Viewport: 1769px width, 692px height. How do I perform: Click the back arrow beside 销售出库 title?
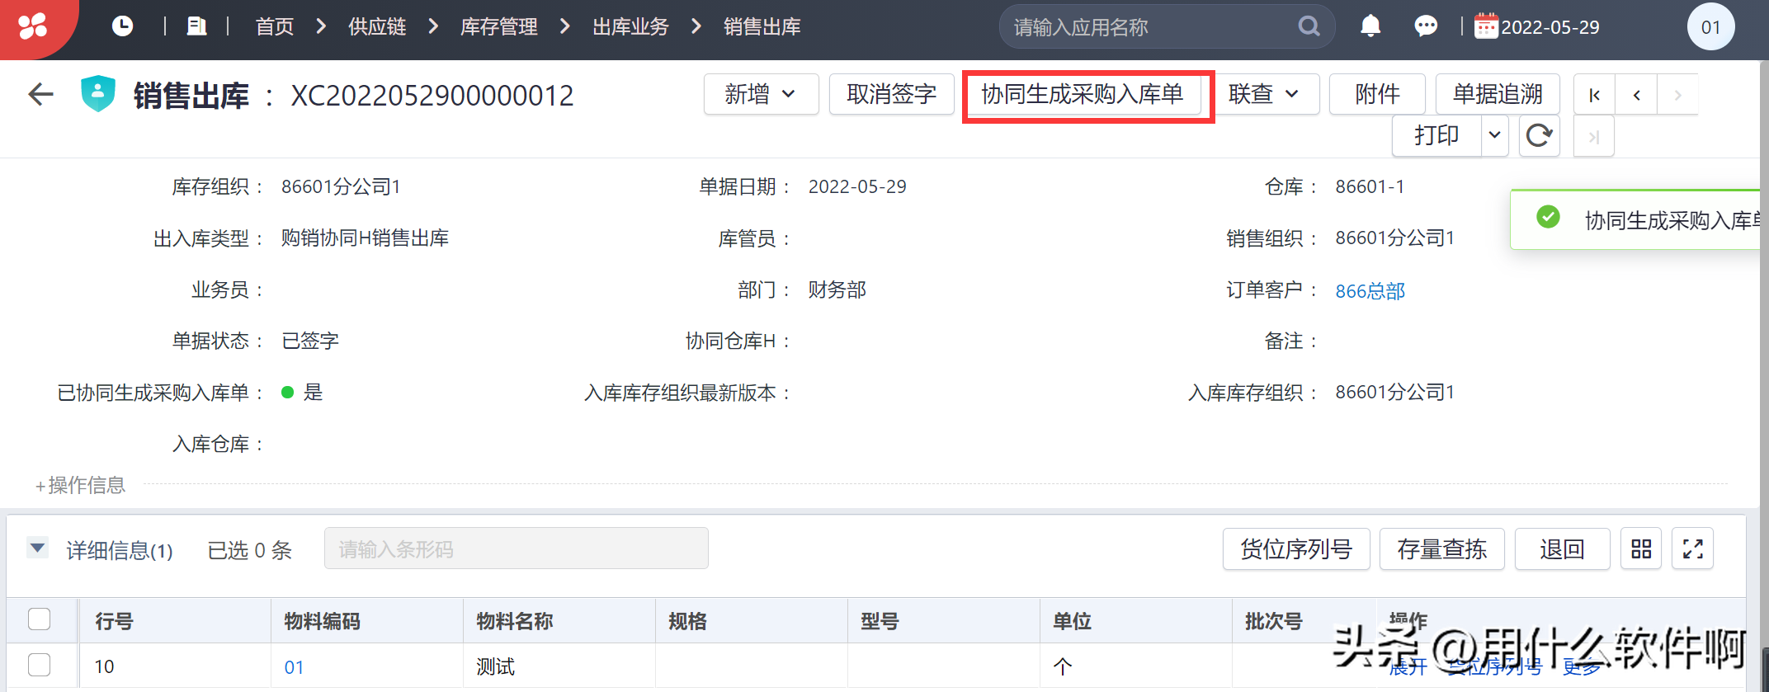tap(40, 95)
